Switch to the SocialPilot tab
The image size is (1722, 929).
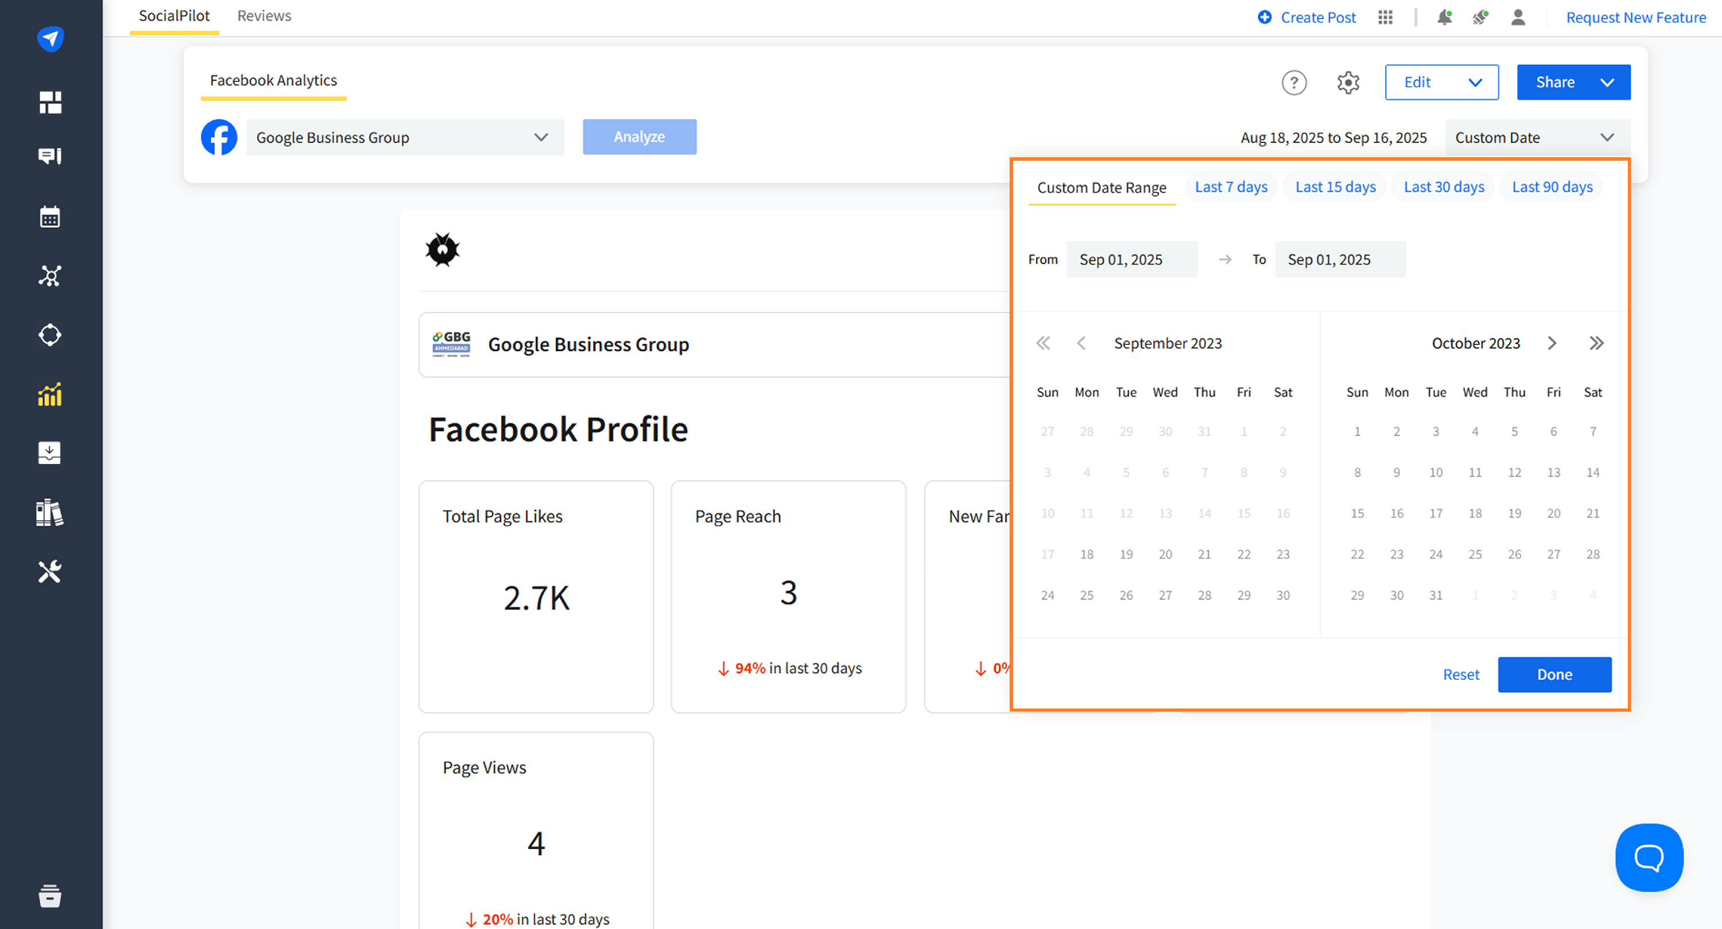tap(174, 16)
